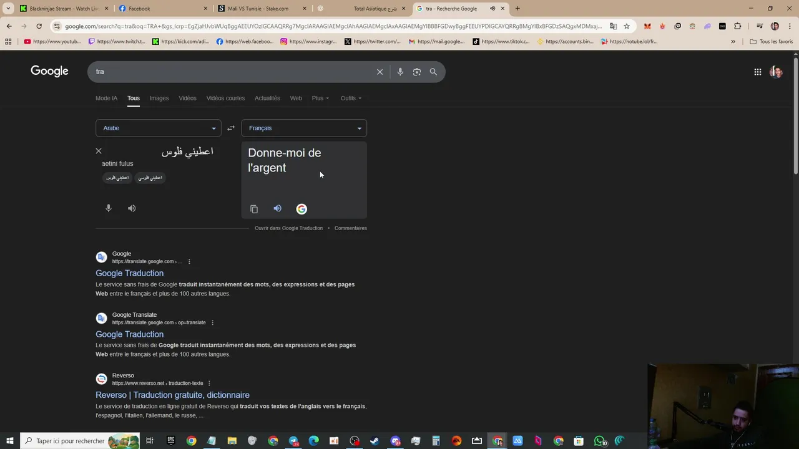
Task: Select the Tous results tab
Action: point(134,98)
